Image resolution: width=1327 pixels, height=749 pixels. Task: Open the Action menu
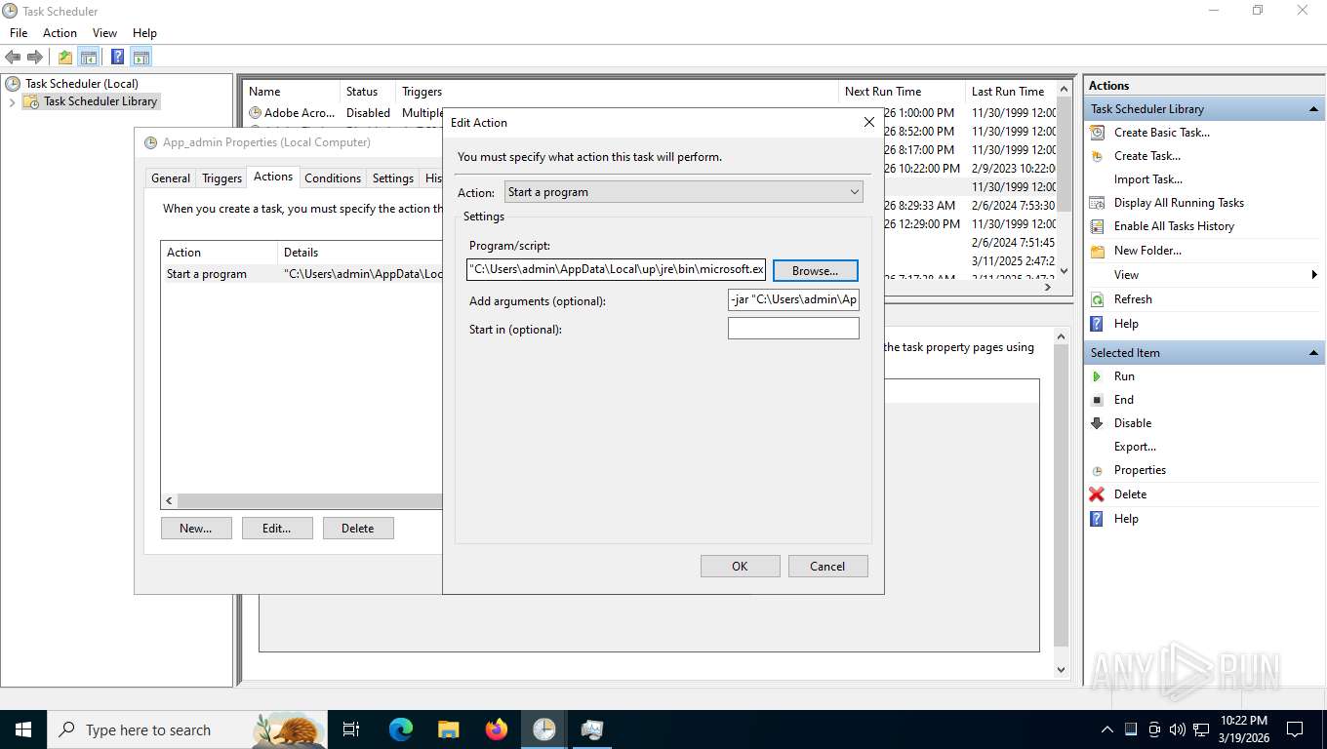pos(60,33)
